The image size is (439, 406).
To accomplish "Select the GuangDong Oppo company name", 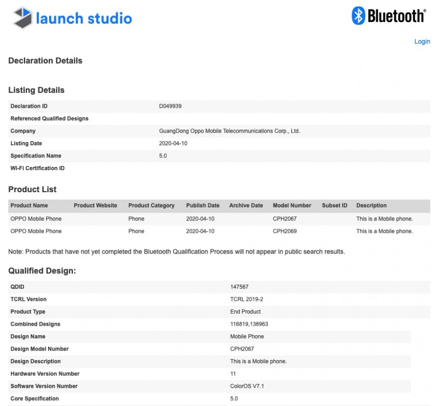I will pos(229,131).
